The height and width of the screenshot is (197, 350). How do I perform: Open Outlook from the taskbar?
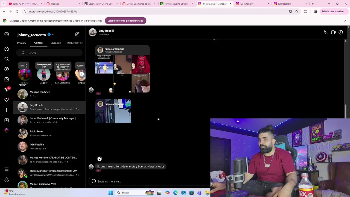183,193
